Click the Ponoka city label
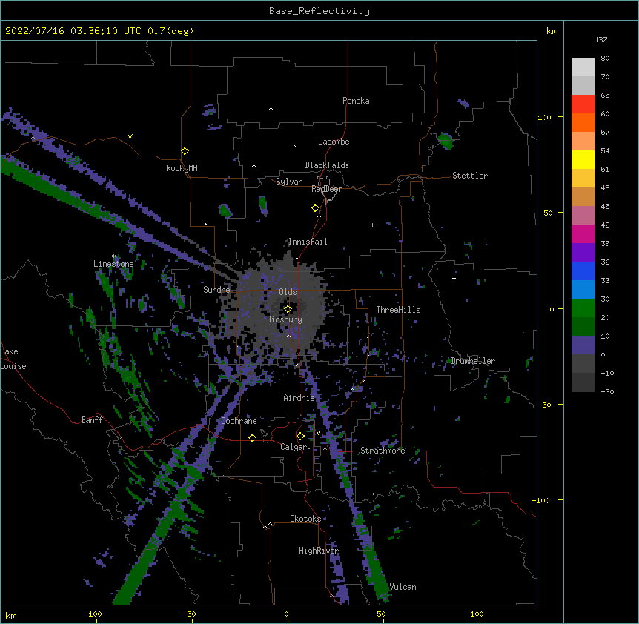 [356, 101]
